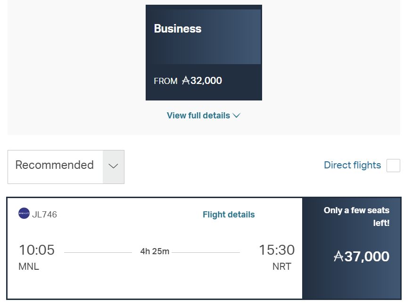Click the Direct flights label text

(352, 165)
